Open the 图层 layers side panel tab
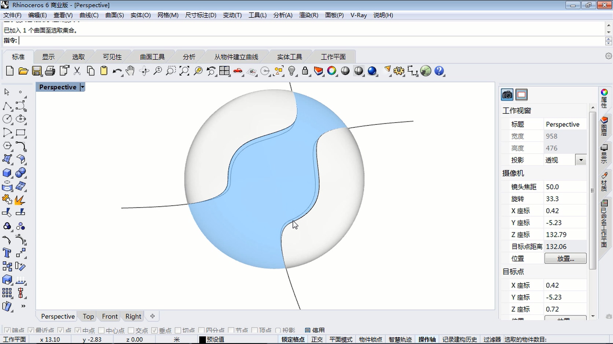Viewport: 613px width, 344px height. (604, 126)
